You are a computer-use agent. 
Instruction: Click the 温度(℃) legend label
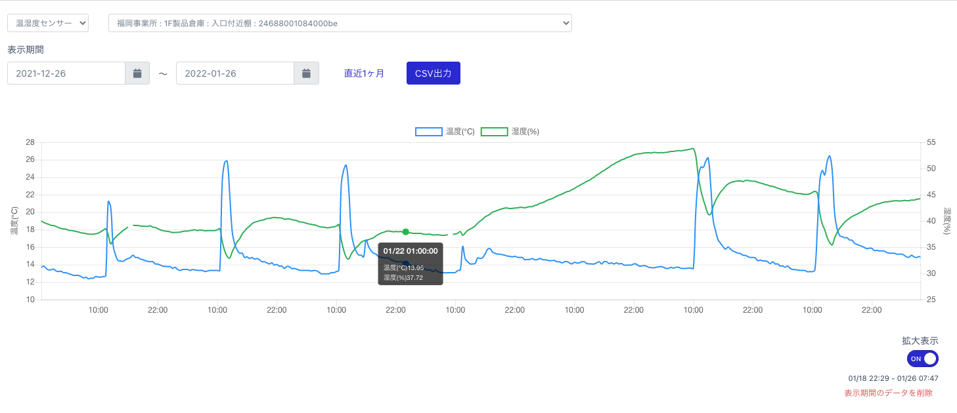tap(460, 132)
